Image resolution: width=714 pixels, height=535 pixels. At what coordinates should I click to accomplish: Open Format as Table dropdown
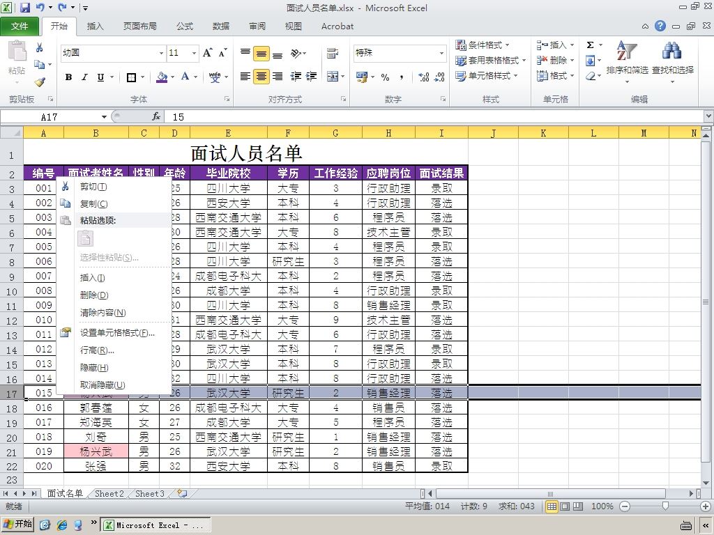(x=490, y=60)
